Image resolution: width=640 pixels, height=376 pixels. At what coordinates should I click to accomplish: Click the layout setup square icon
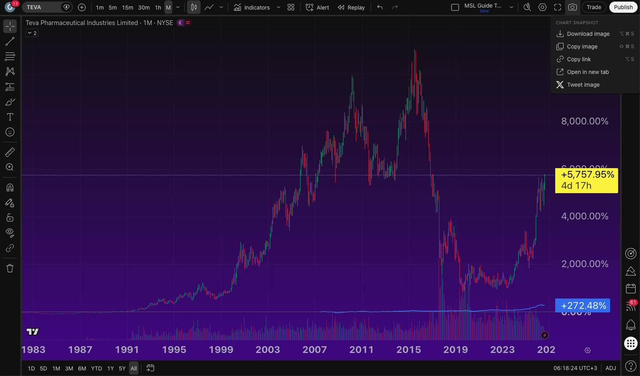tap(455, 7)
